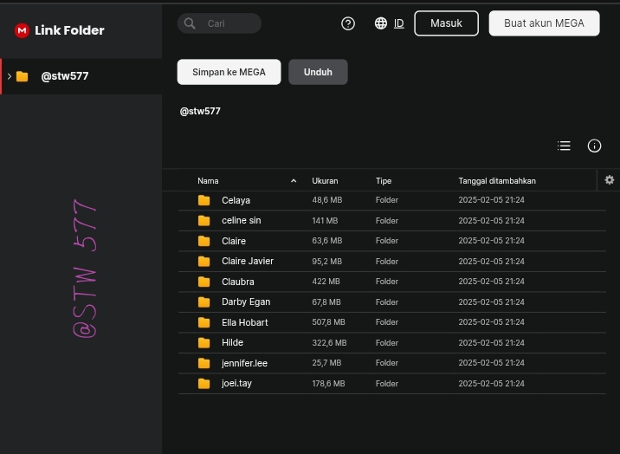Click the 322,6 MB size cell

point(329,343)
